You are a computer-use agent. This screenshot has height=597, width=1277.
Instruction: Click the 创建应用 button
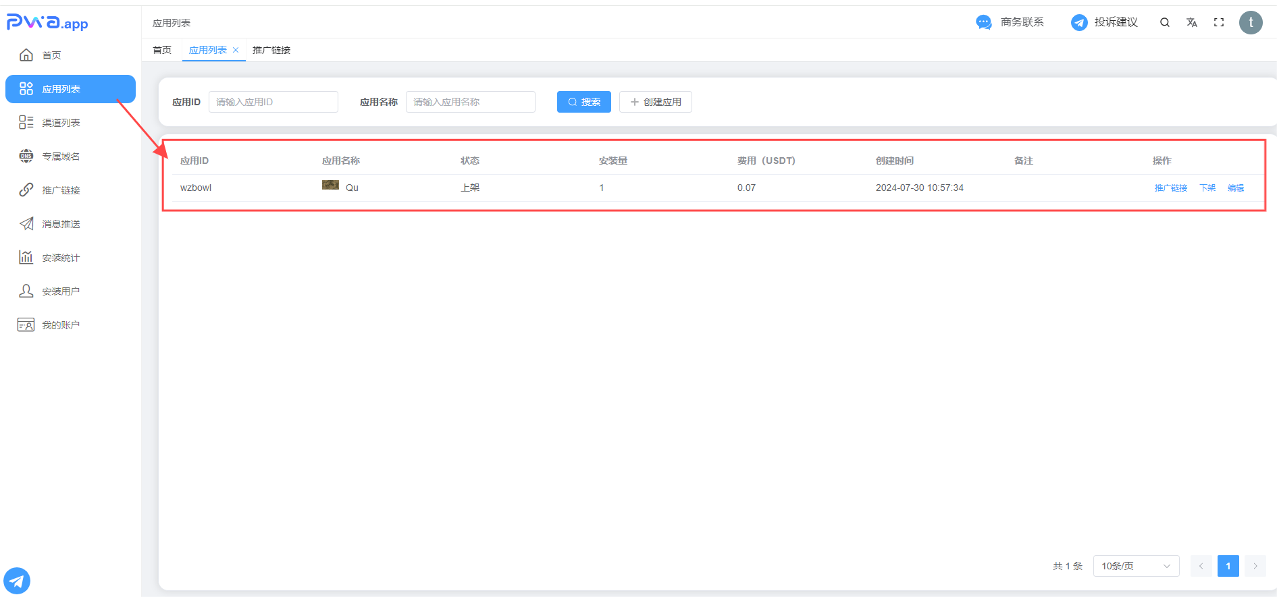tap(655, 102)
